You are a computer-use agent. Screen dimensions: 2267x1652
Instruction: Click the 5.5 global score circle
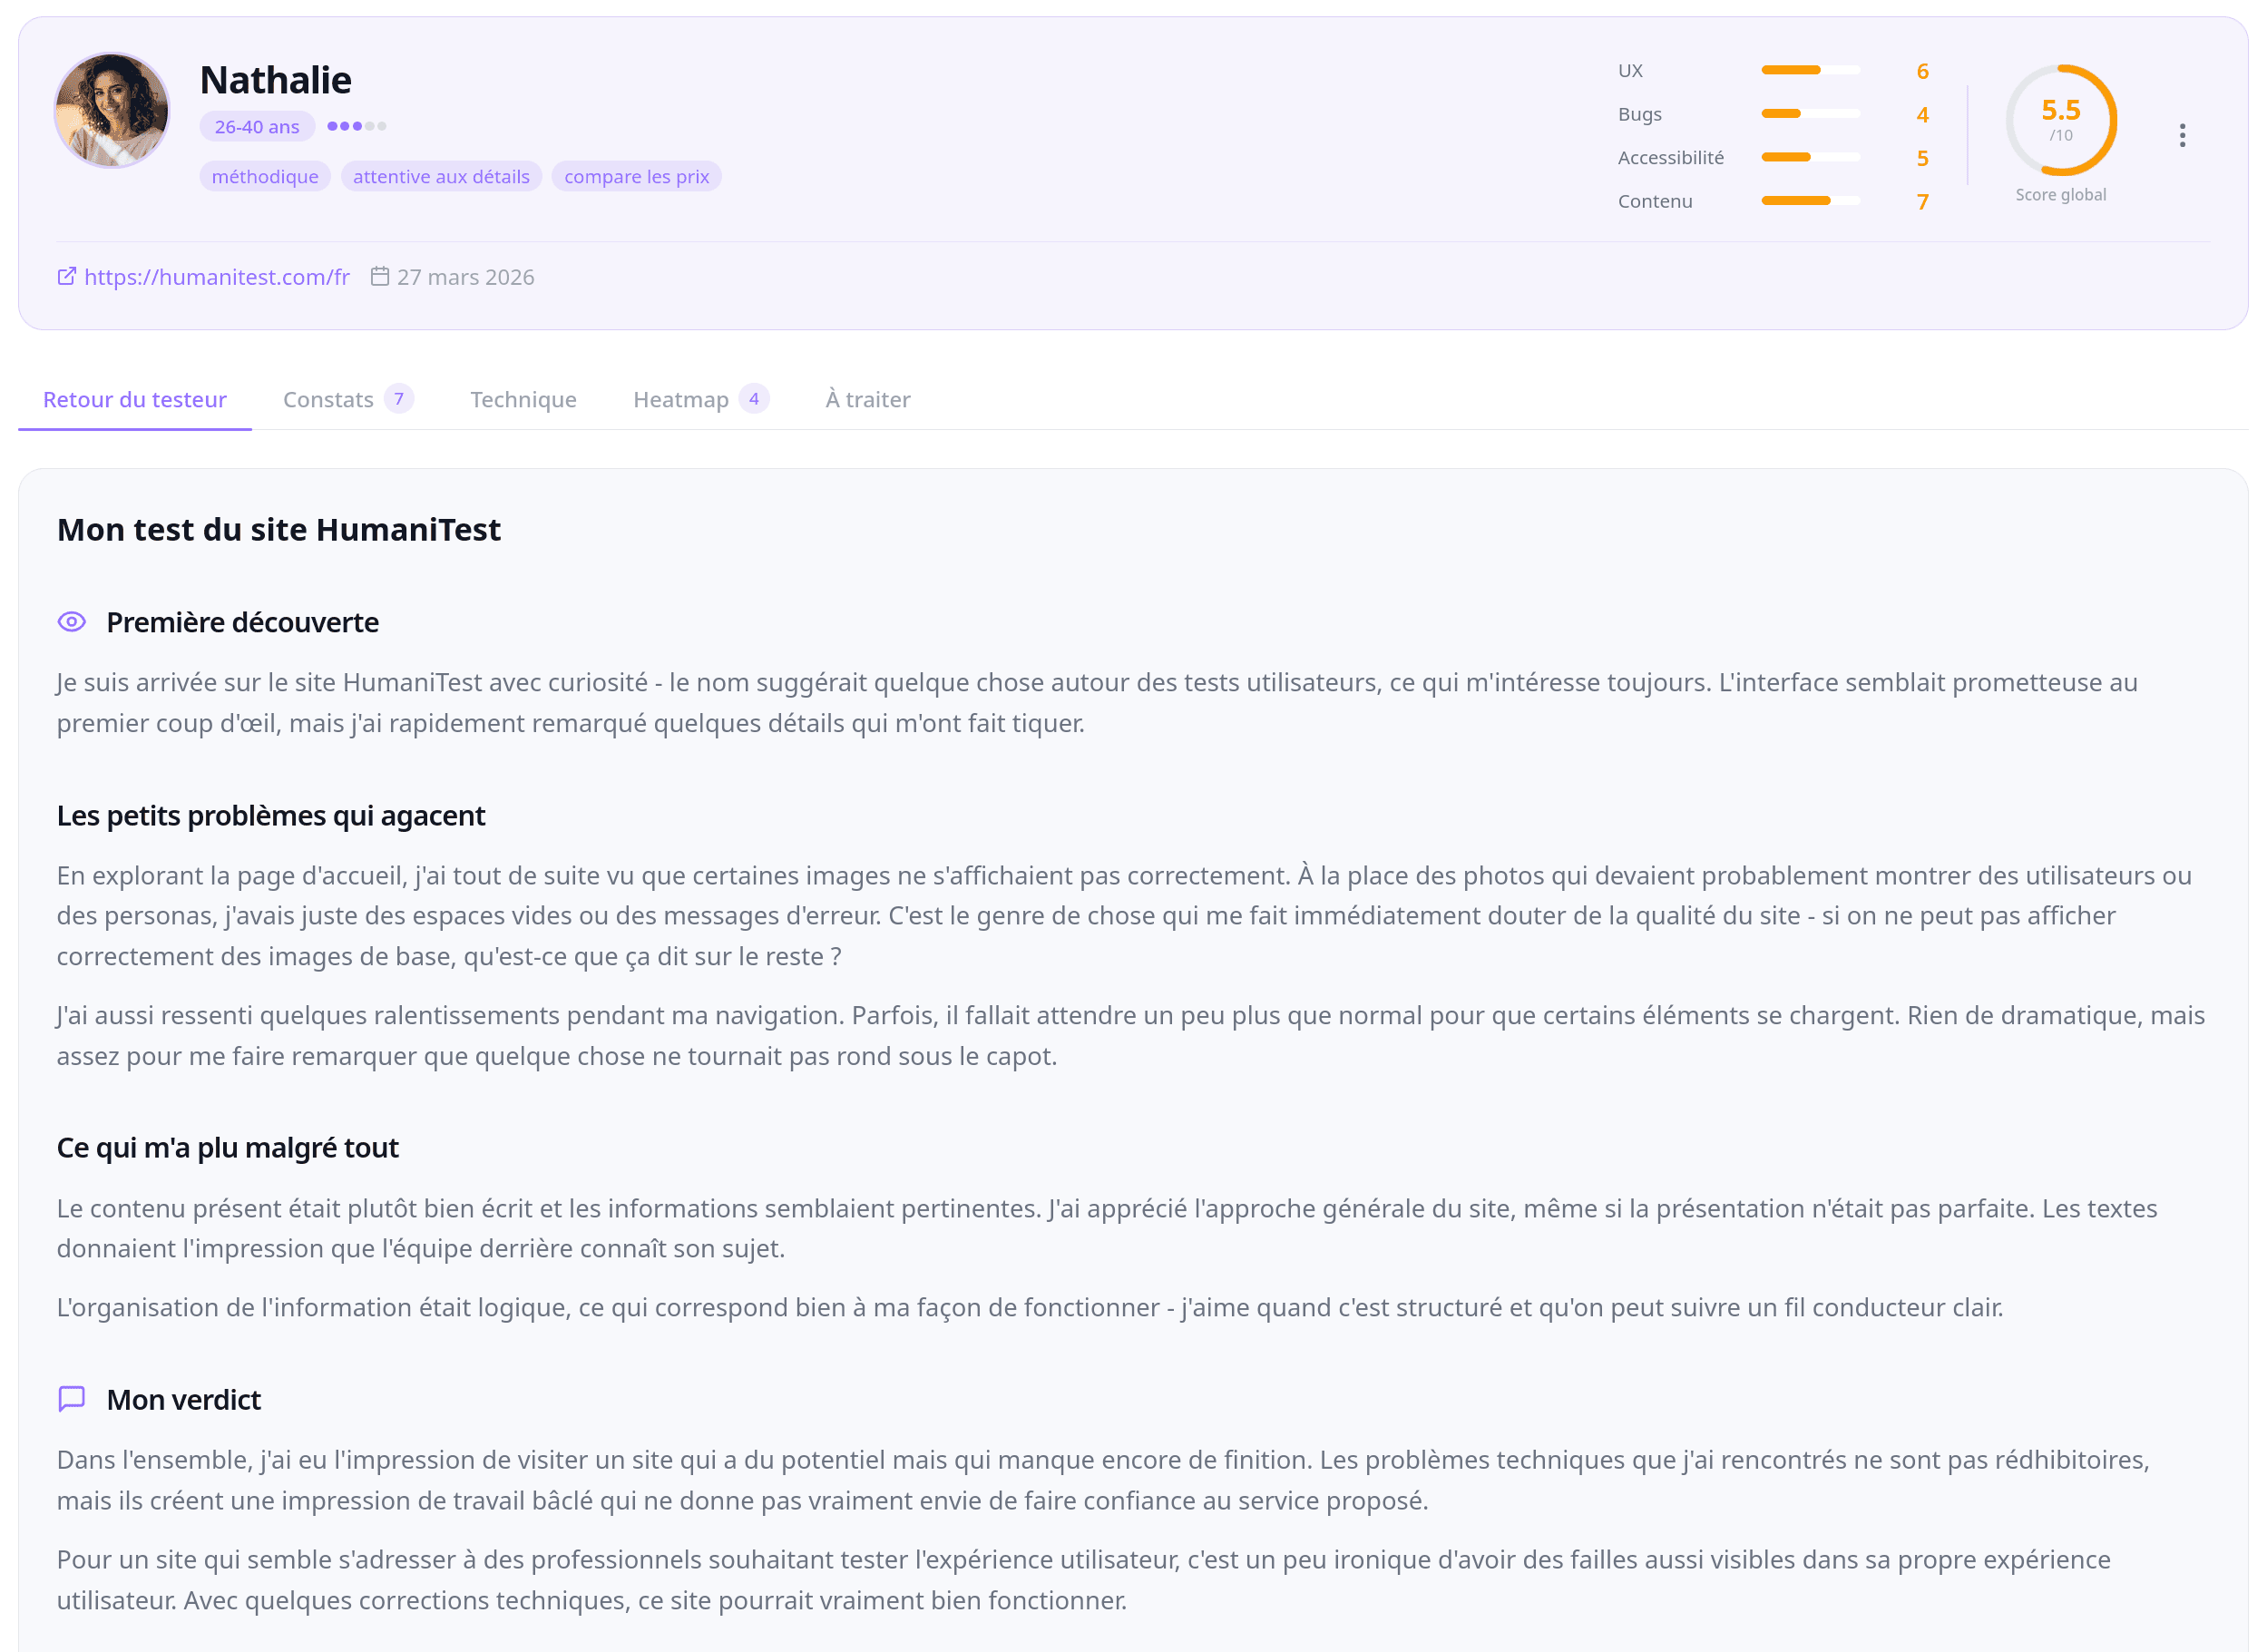tap(2060, 120)
